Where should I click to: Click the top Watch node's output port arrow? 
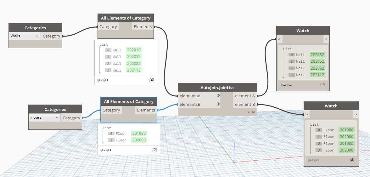[326, 39]
